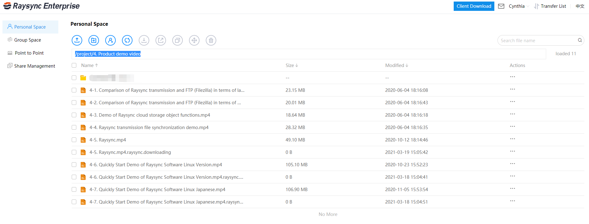Image resolution: width=589 pixels, height=224 pixels.
Task: Click file icon of 4-5. Raysync.mp4
Action: click(83, 140)
